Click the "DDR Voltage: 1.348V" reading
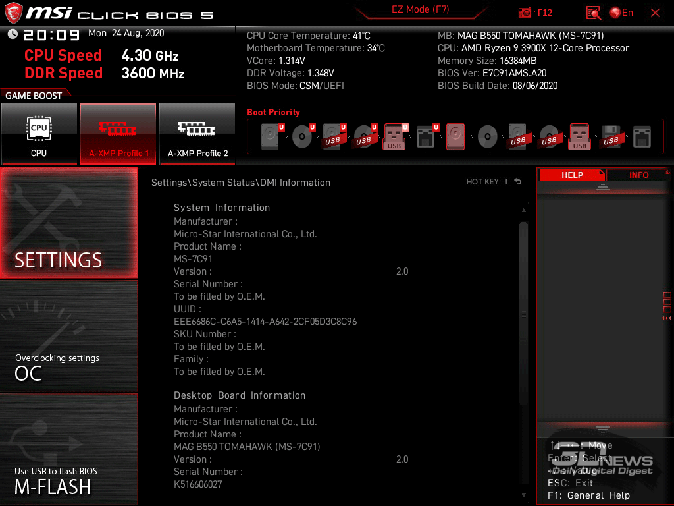The image size is (674, 506). coord(290,73)
